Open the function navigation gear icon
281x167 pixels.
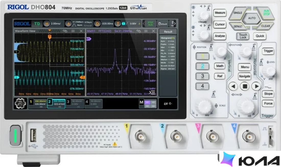(20, 103)
